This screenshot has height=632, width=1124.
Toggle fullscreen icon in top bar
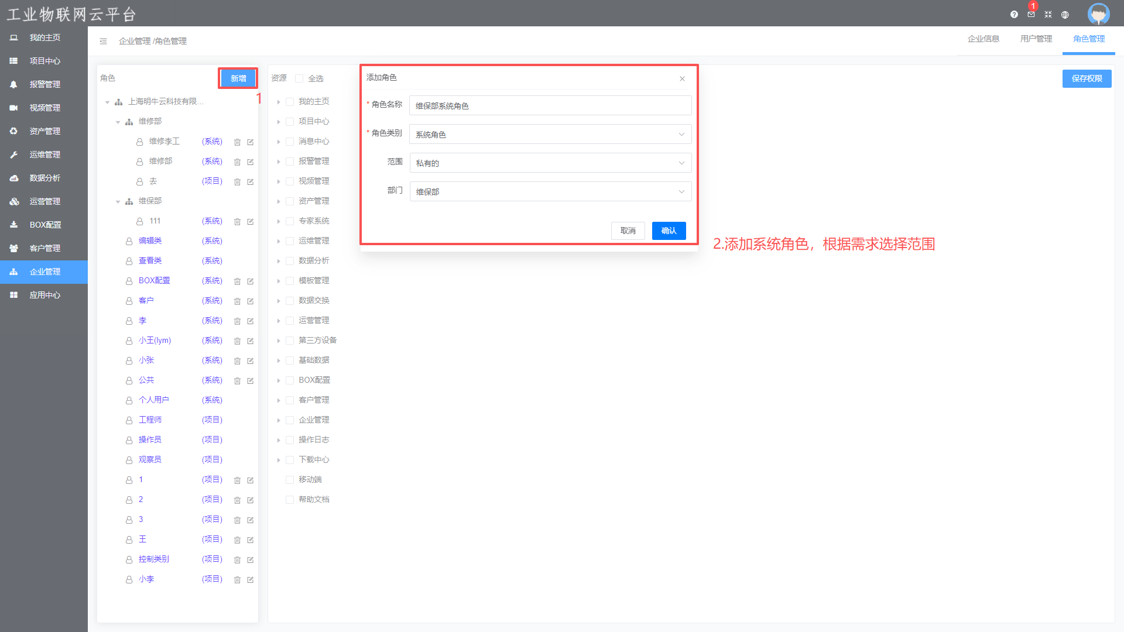click(x=1048, y=15)
